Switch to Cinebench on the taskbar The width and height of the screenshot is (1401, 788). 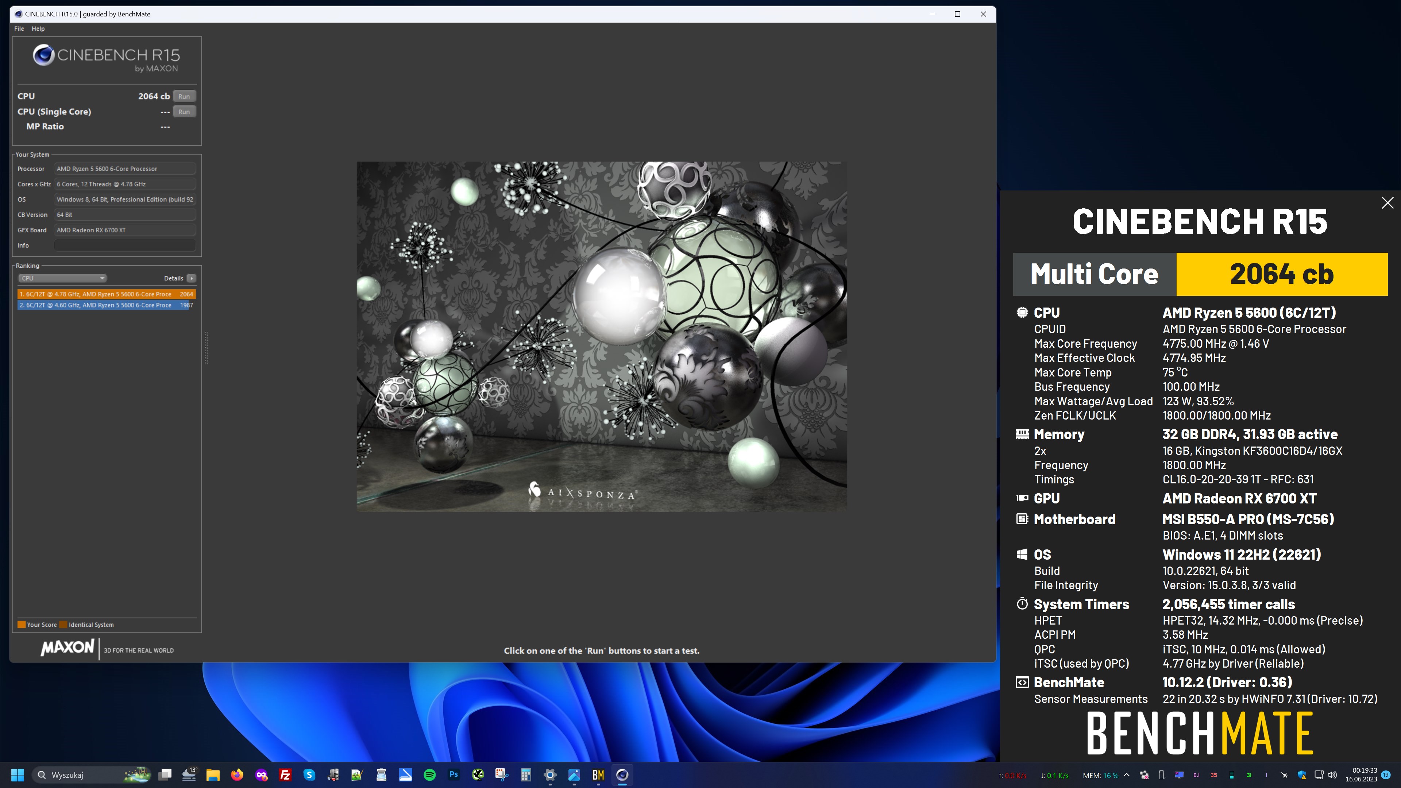coord(622,775)
